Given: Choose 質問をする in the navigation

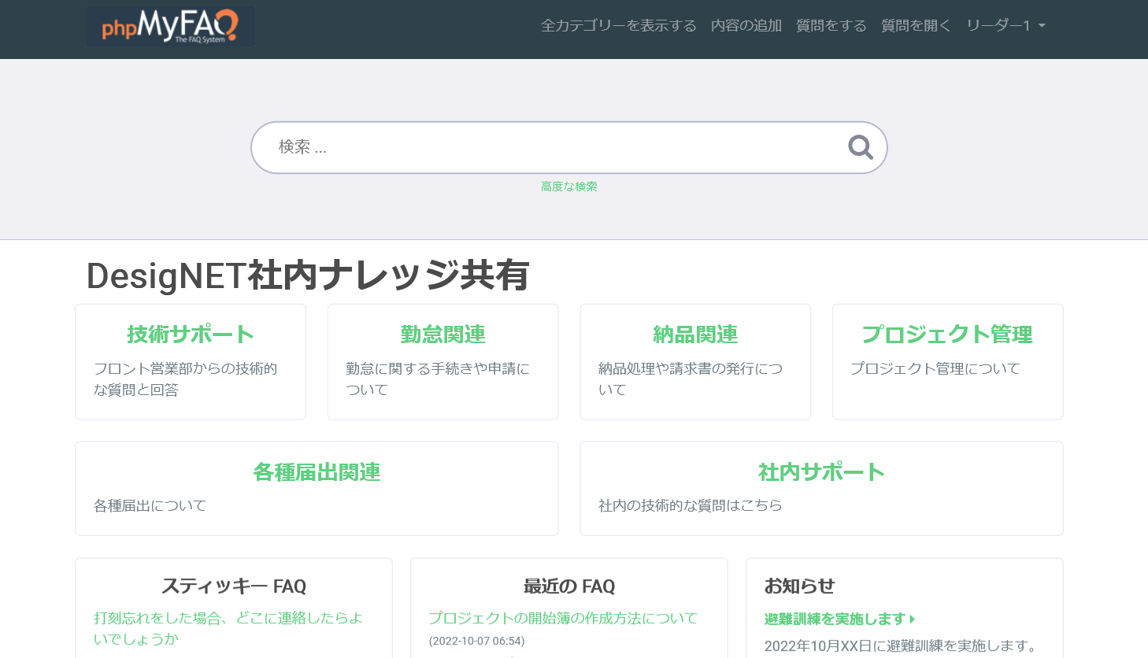Looking at the screenshot, I should click(831, 25).
